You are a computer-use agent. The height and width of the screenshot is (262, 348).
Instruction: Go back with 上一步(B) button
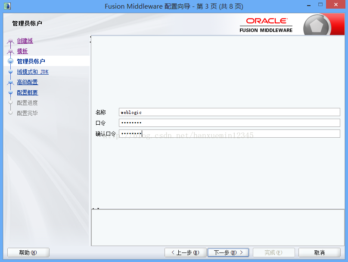click(185, 253)
